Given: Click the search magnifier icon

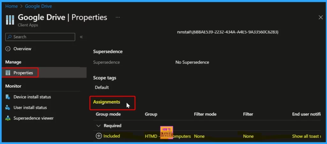Looking at the screenshot, I should click(10, 37).
